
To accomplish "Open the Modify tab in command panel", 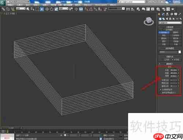I will pyautogui.click(x=163, y=14).
